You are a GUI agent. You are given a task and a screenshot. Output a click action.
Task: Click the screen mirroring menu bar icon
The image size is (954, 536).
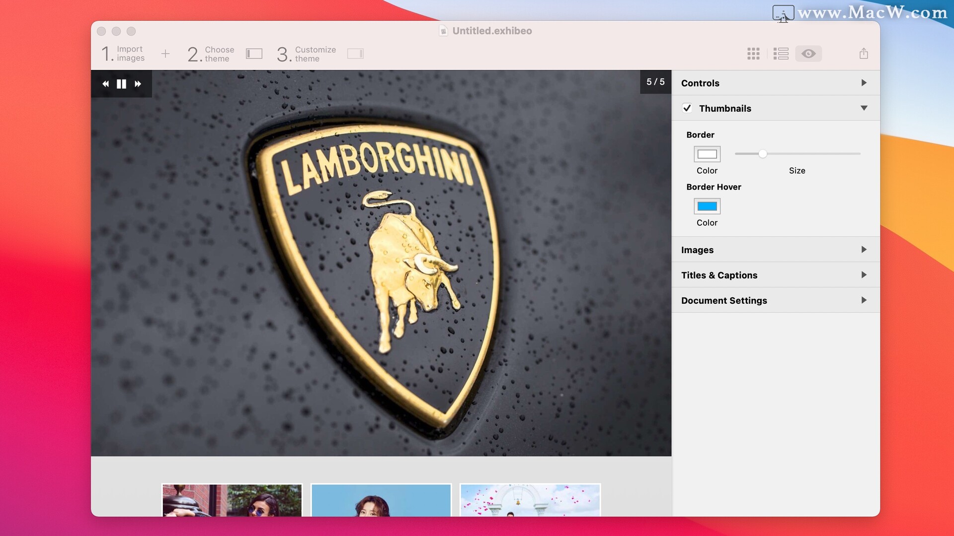783,13
